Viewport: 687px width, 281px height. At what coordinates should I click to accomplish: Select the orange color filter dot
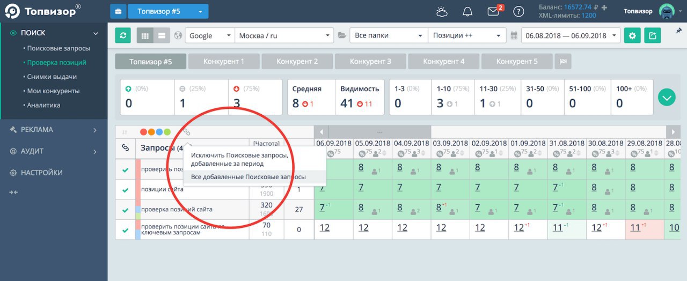coord(151,132)
